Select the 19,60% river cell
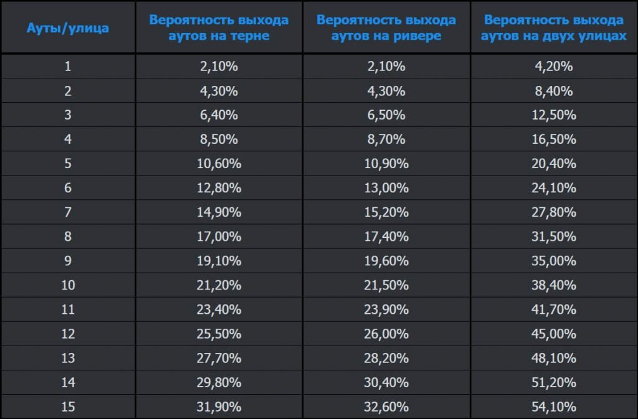638x419 pixels. pos(386,261)
